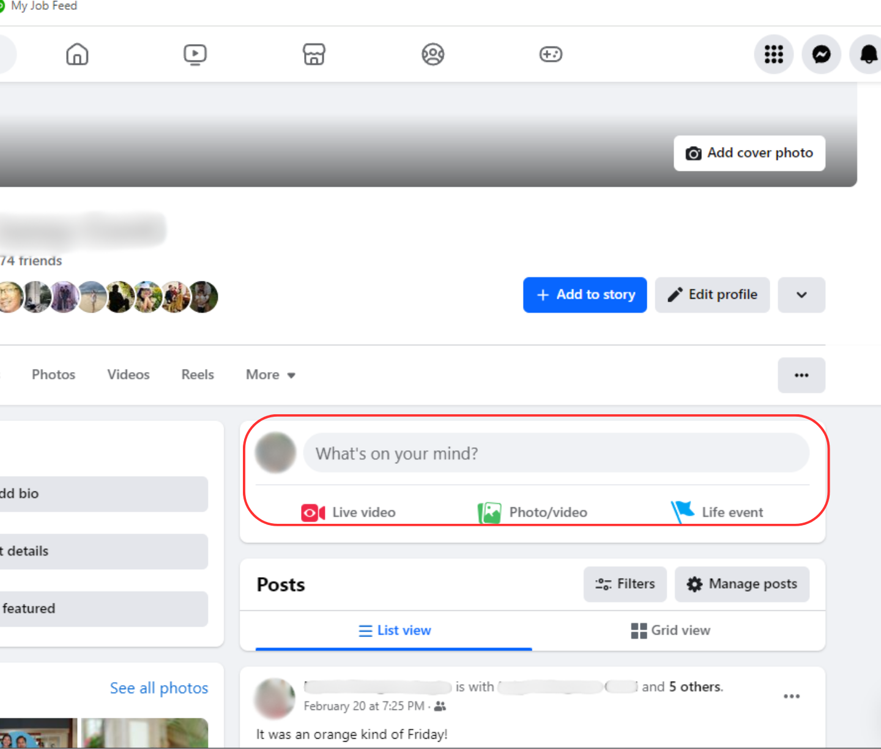The height and width of the screenshot is (749, 881).
Task: Click the Edit details button
Action: (x=104, y=551)
